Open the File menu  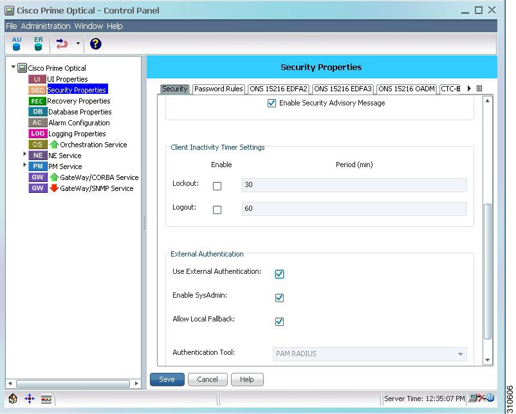12,26
